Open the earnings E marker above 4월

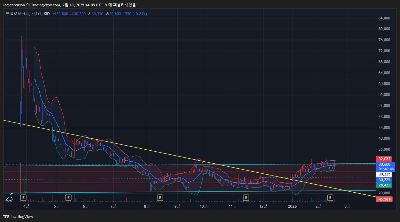point(23,197)
